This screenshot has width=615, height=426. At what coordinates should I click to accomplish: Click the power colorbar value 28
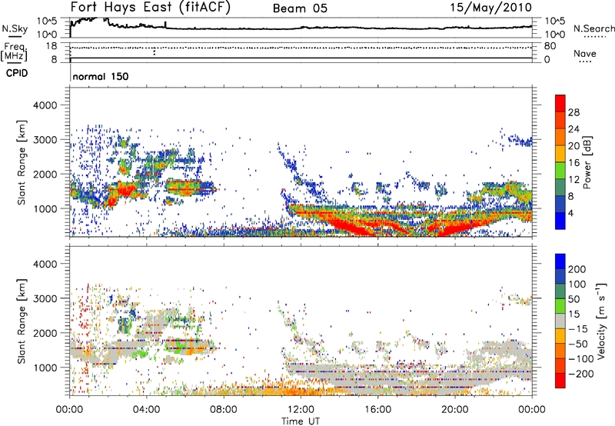[573, 112]
